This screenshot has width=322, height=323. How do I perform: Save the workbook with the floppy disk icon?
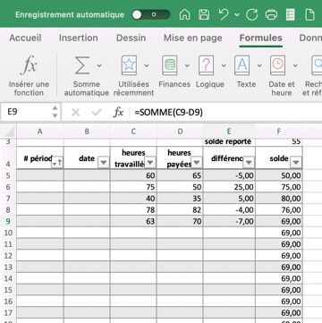pyautogui.click(x=204, y=14)
